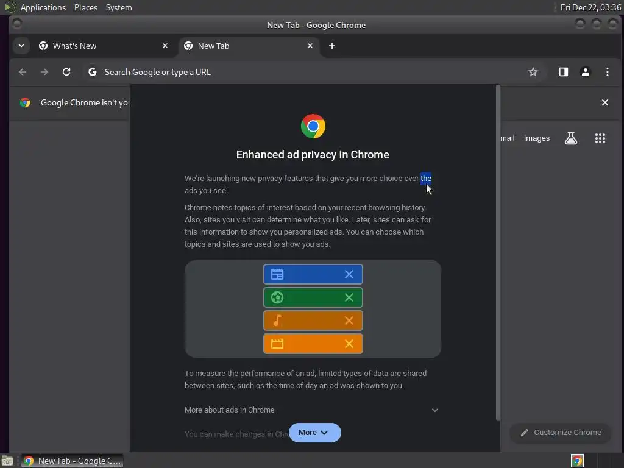The height and width of the screenshot is (468, 624).
Task: Go back with the back arrow
Action: 23,72
